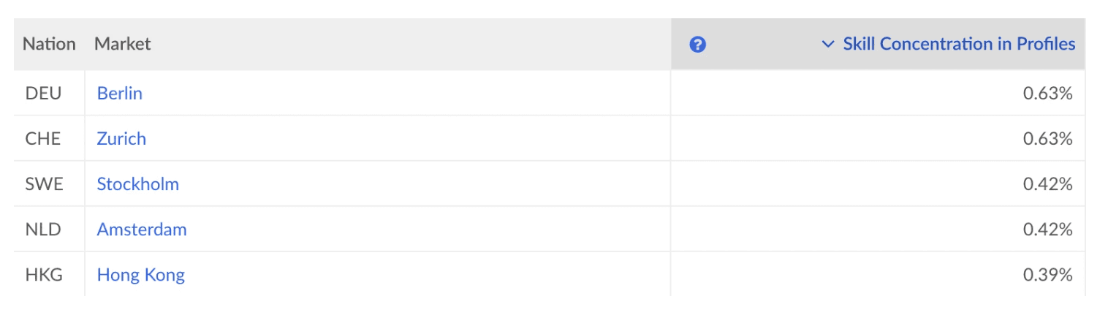
Task: Click Amsterdam's 0.42% concentration value
Action: pyautogui.click(x=1047, y=230)
